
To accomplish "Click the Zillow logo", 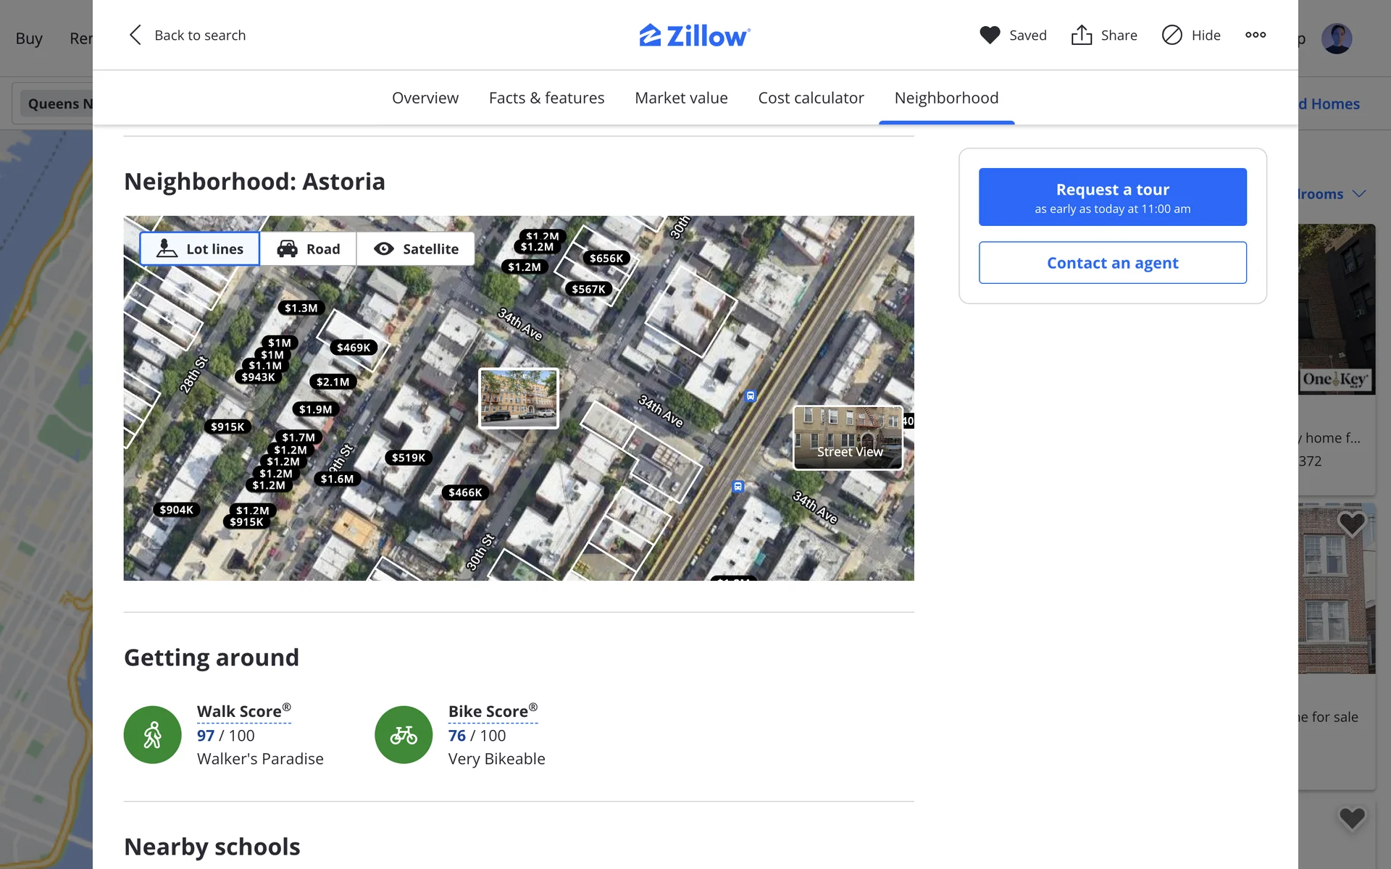I will click(x=694, y=35).
